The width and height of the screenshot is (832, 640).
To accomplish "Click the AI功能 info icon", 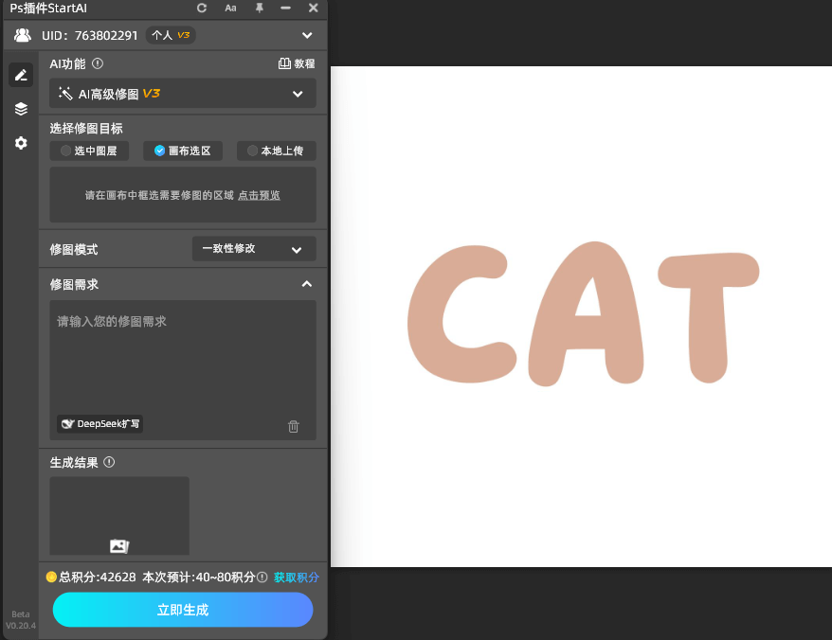I will coord(99,63).
